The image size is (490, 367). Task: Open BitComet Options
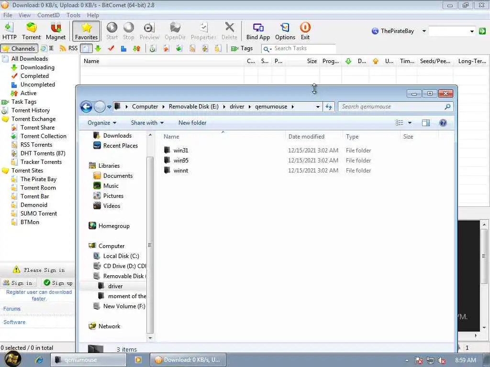[x=285, y=31]
